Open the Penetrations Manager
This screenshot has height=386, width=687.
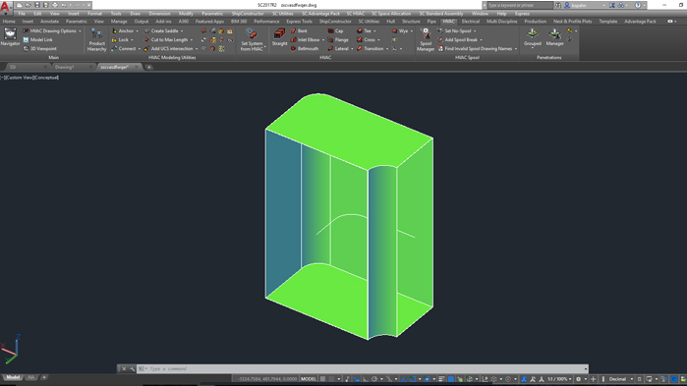(x=554, y=37)
